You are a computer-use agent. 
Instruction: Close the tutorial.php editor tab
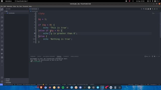[38, 9]
